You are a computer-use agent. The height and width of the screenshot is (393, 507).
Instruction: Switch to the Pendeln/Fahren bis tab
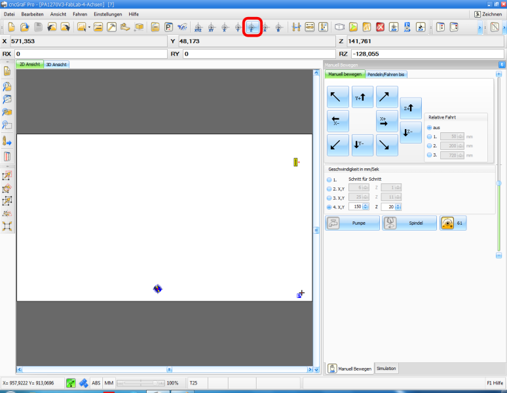[386, 74]
